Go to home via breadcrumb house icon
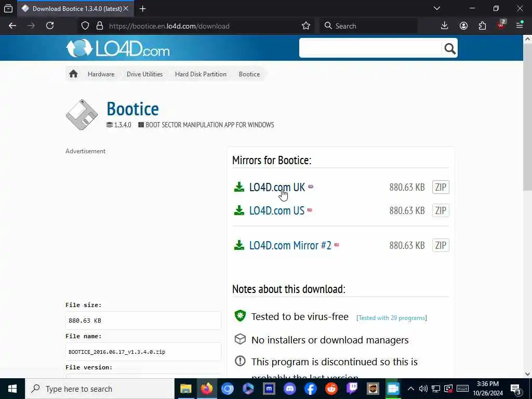 [73, 74]
